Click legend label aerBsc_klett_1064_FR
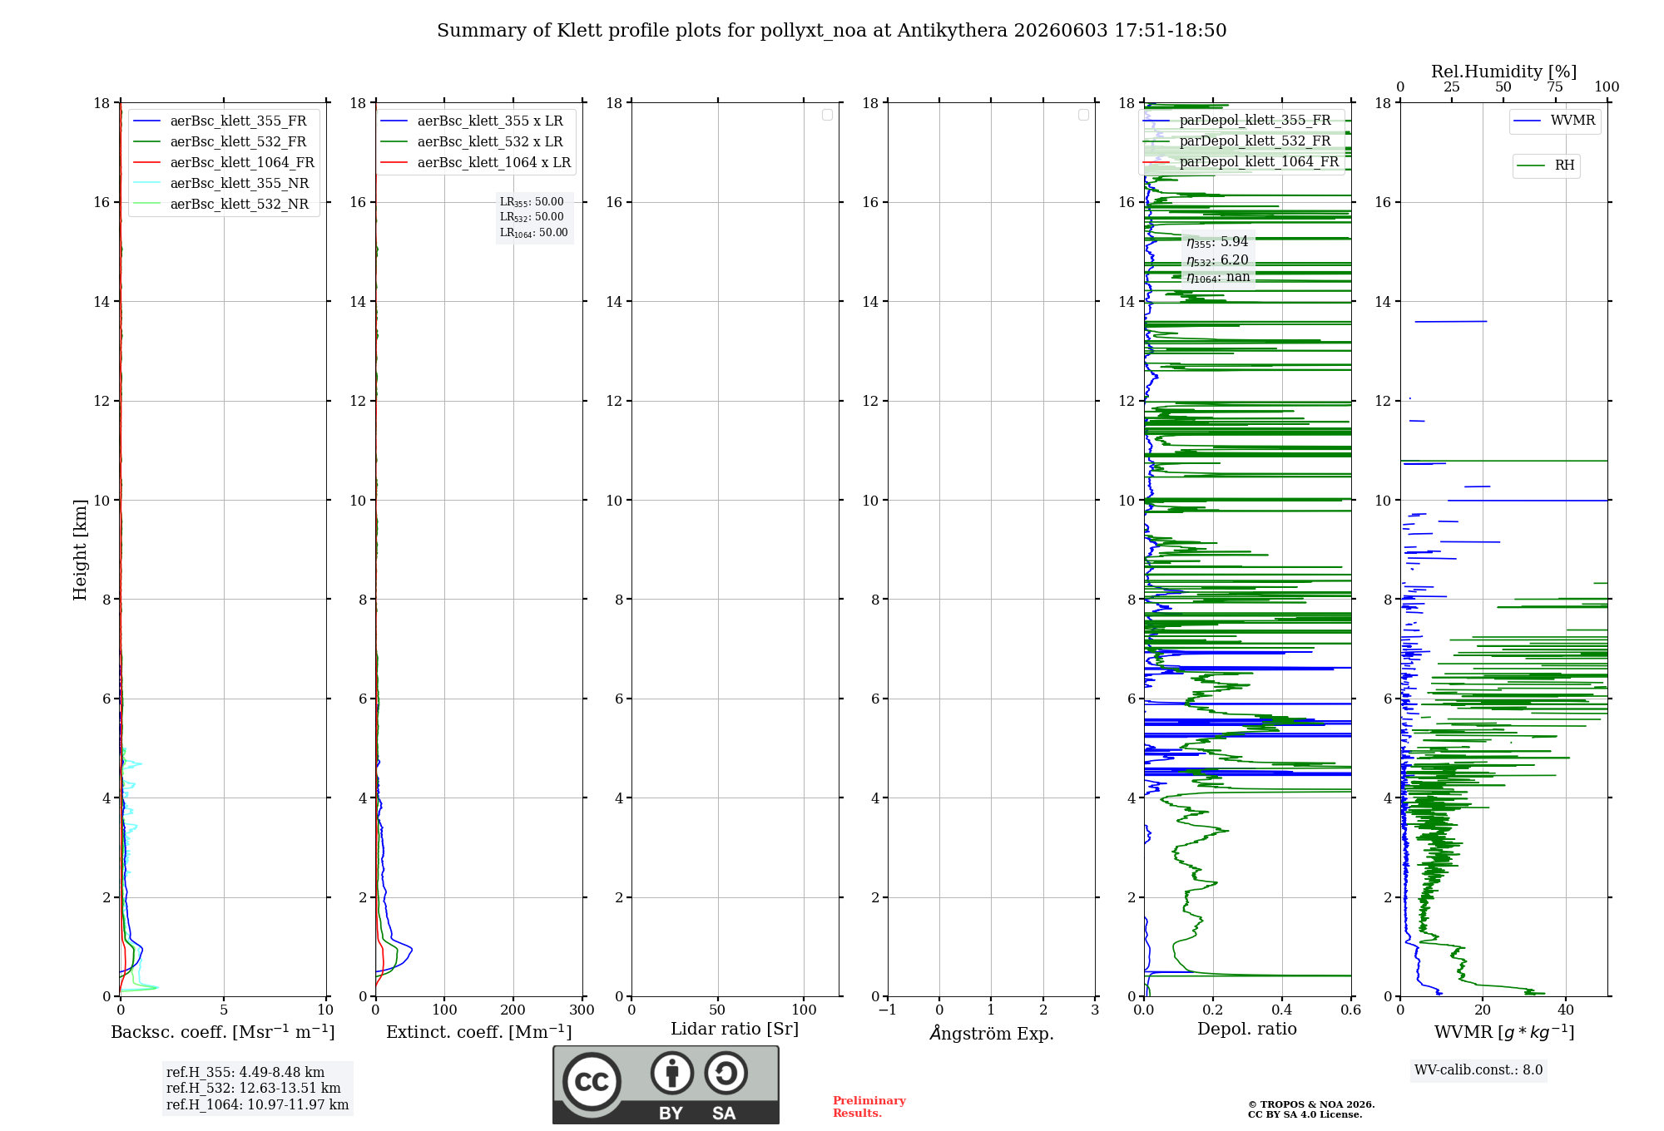 coord(242,162)
